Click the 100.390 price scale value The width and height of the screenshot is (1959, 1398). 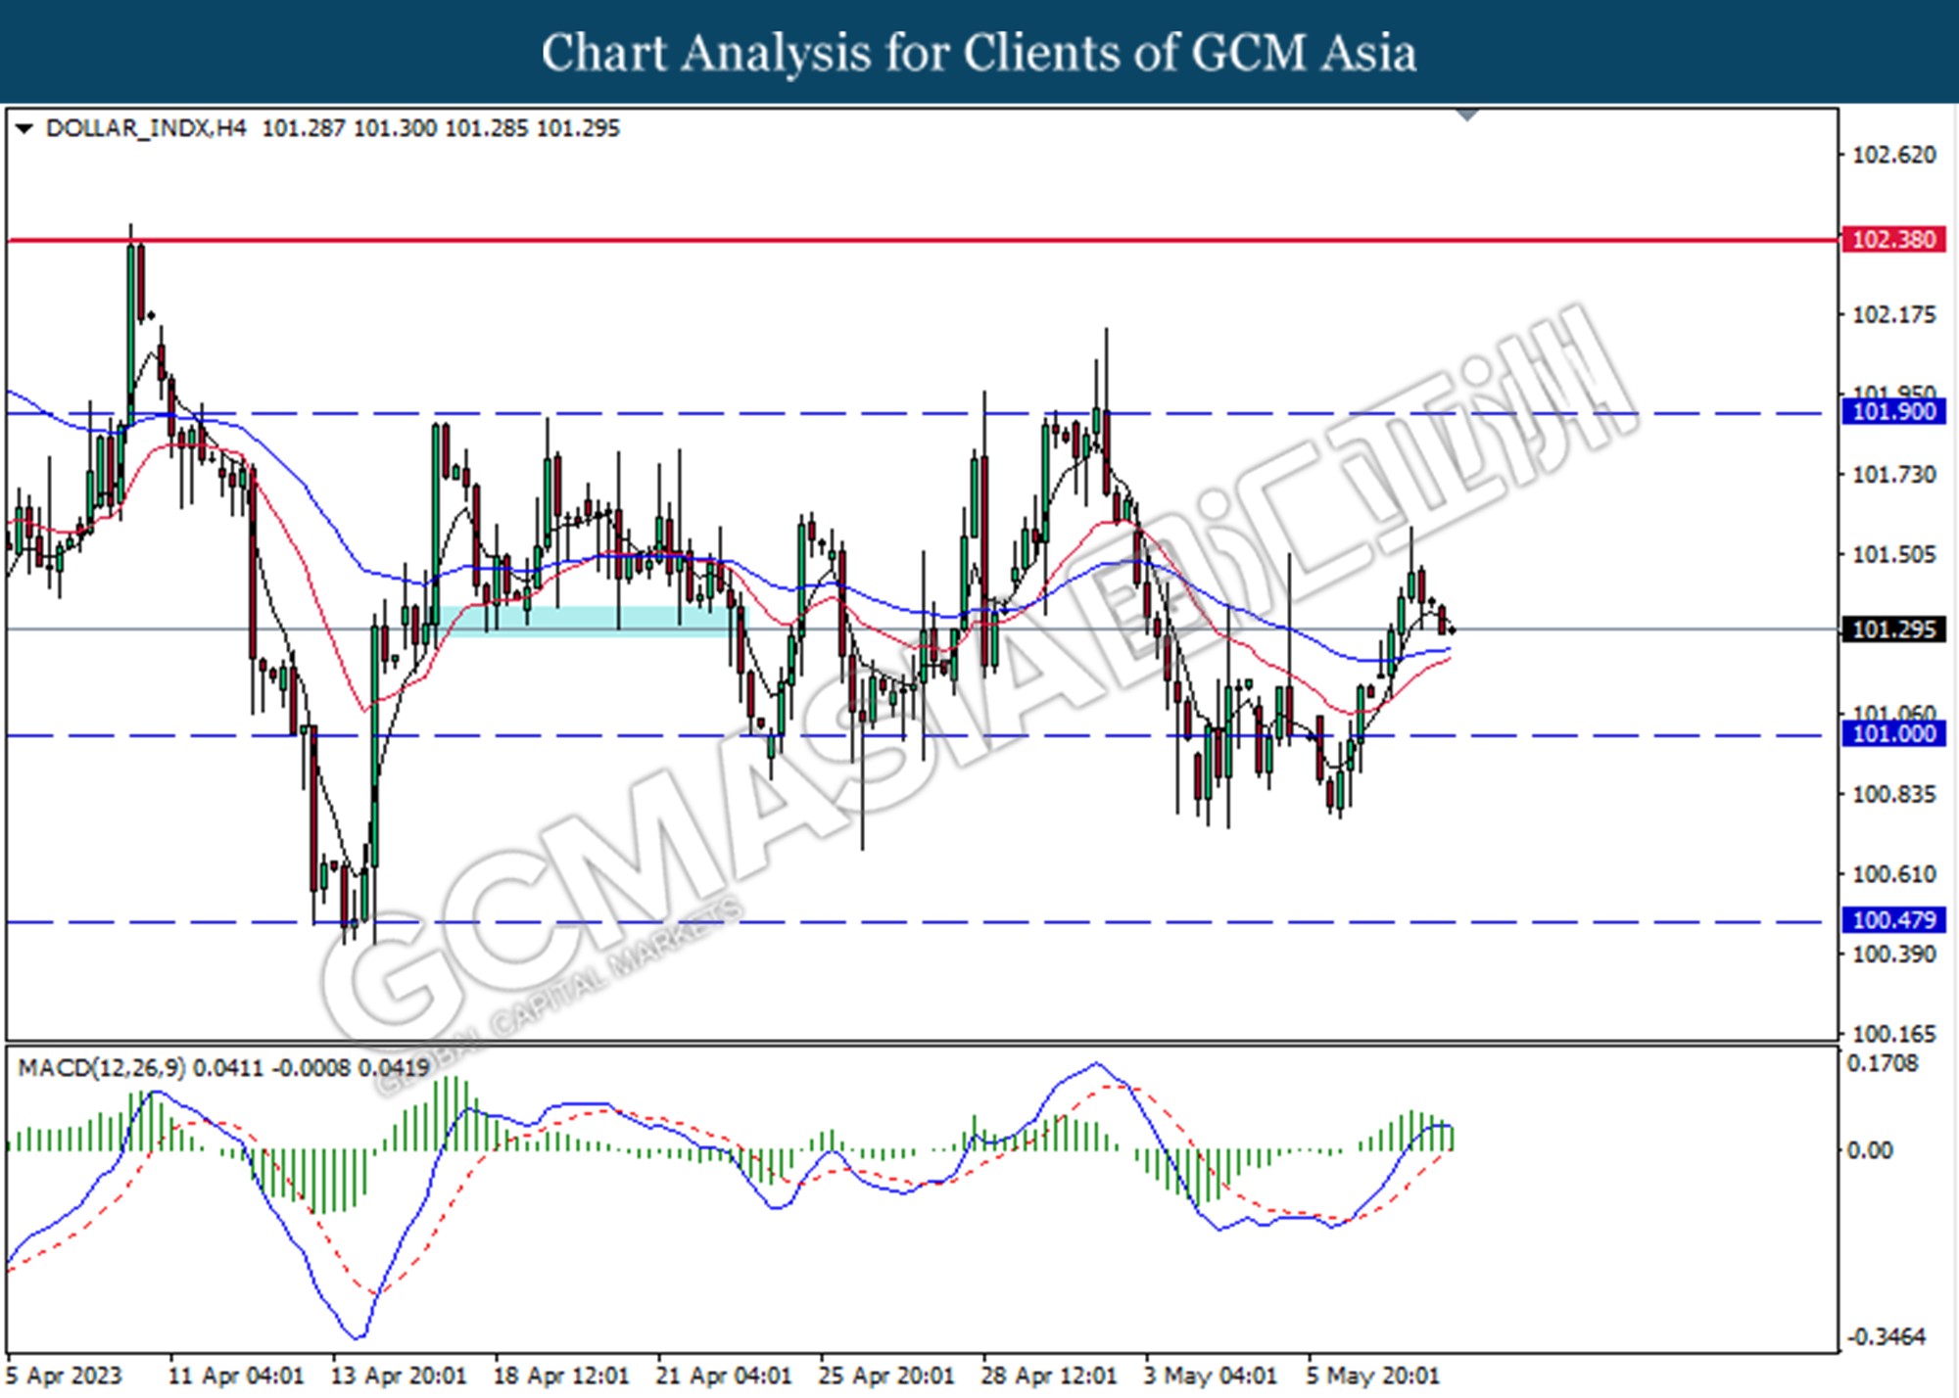pos(1893,955)
